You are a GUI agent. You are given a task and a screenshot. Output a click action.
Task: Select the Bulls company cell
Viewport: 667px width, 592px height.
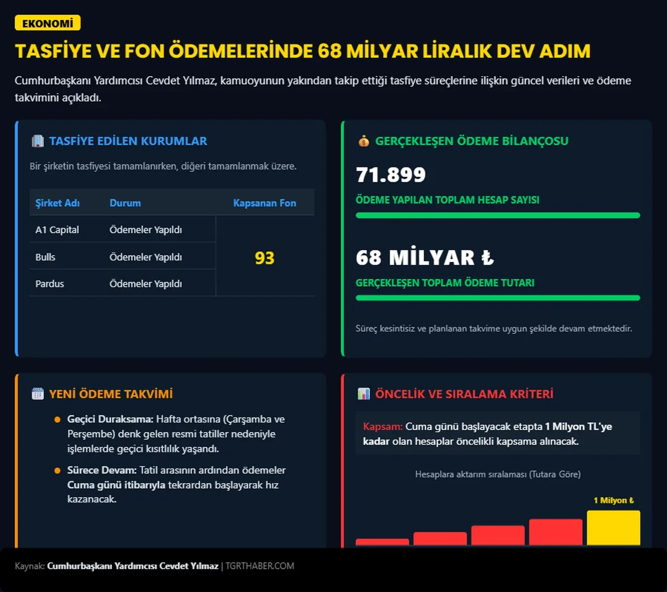45,257
